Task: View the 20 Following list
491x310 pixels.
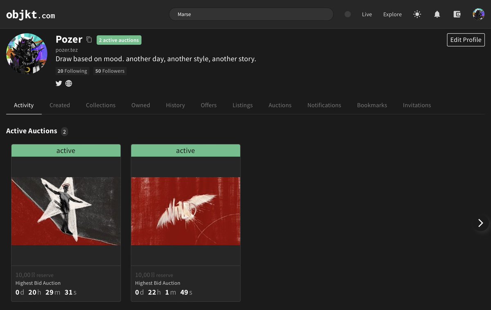Action: pos(72,71)
